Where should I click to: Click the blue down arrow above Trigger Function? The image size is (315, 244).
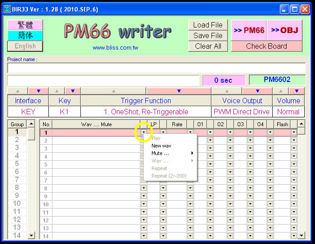tap(179, 91)
